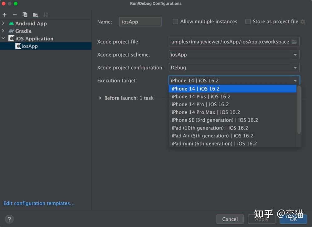Select iPhone 14 Pro Max from the target list
Viewport: 312px width, 227px height.
(205, 112)
